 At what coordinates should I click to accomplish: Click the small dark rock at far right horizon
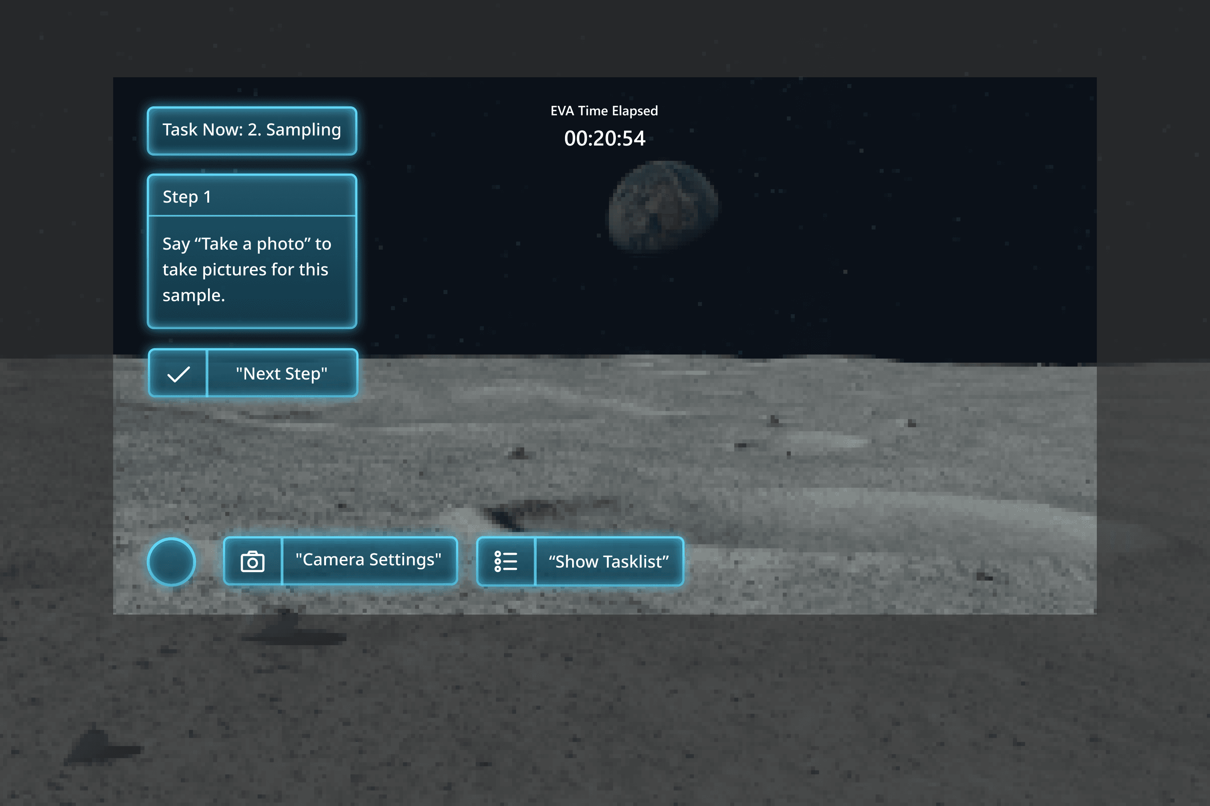coord(912,424)
